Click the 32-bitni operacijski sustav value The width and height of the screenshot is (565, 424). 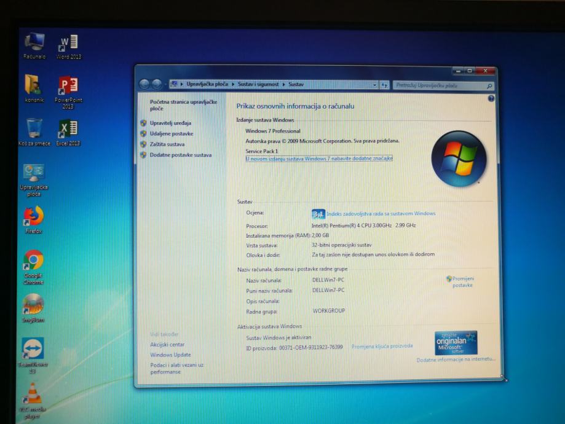tap(342, 245)
